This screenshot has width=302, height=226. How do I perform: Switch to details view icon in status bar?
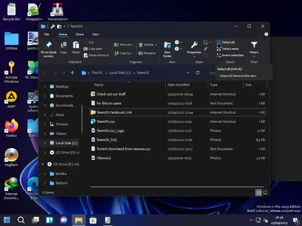(258, 192)
